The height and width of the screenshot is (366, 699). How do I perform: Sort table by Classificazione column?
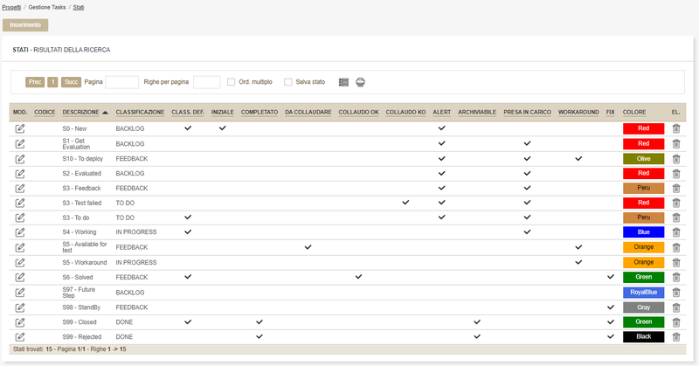point(140,113)
